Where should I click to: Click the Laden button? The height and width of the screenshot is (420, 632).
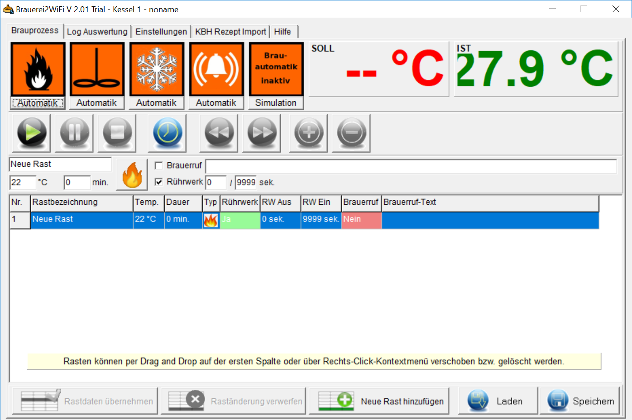click(x=498, y=401)
